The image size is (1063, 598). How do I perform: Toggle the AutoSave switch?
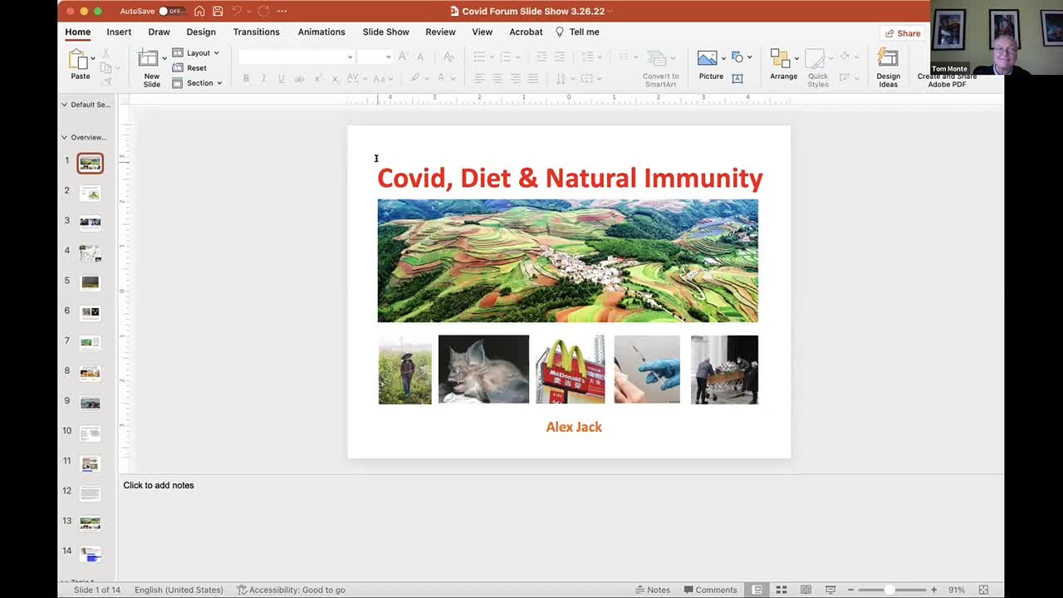pyautogui.click(x=170, y=11)
